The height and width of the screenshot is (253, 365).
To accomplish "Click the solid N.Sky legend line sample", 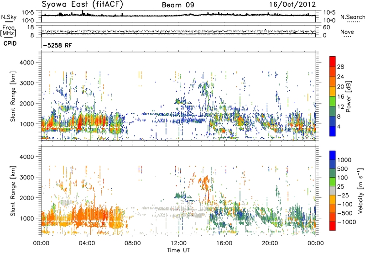I will coord(9,22).
